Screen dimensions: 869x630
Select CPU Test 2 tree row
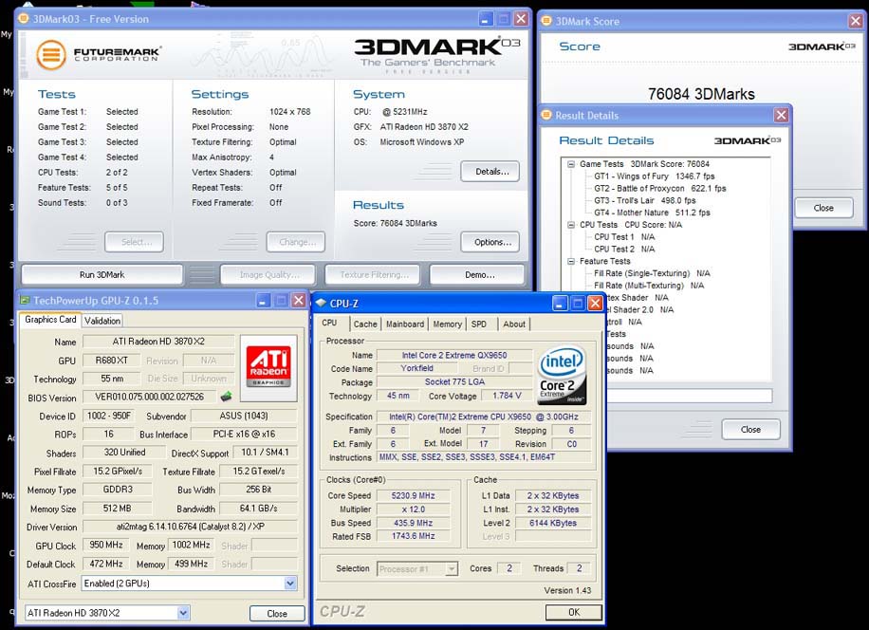coord(624,250)
